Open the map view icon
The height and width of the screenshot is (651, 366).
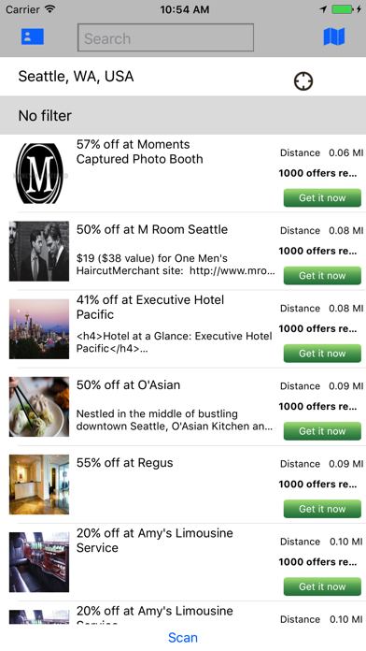tap(333, 36)
